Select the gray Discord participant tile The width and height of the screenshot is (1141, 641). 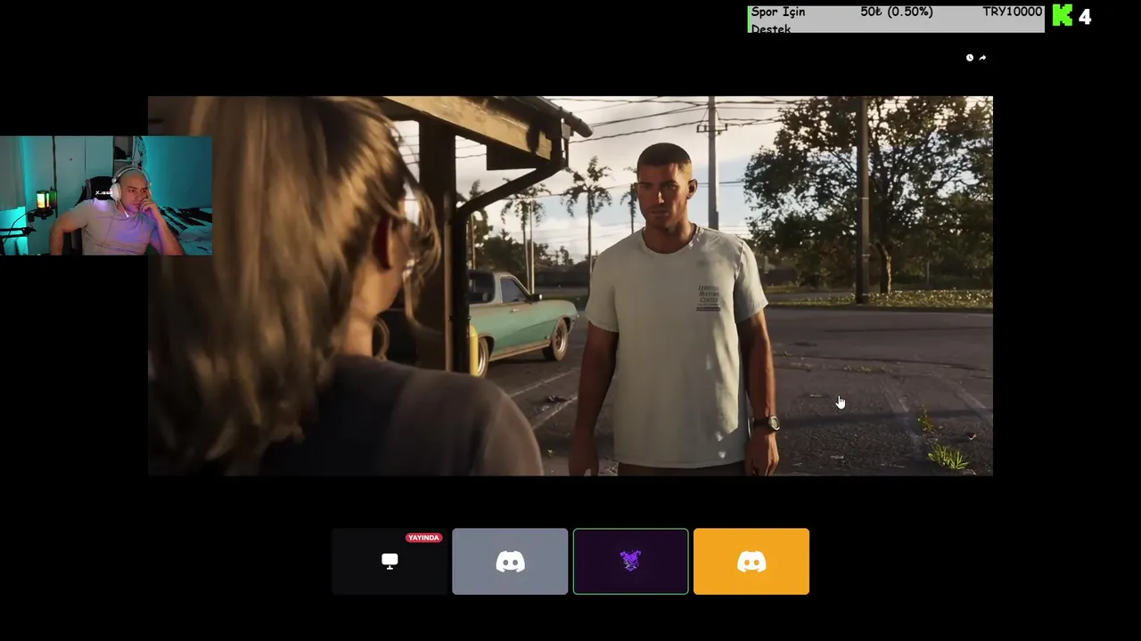(510, 561)
